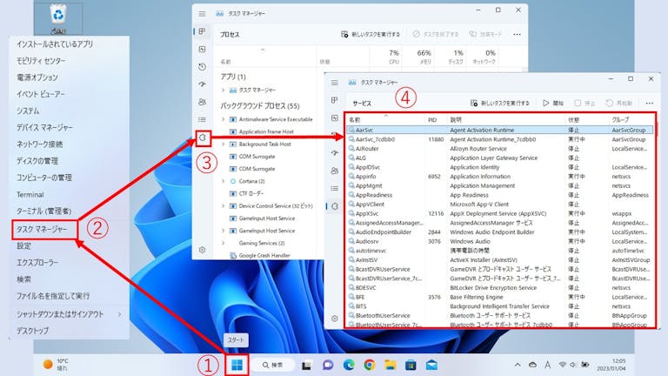Open Settings gear in Processes window sidebar
The height and width of the screenshot is (376, 668).
click(x=203, y=250)
